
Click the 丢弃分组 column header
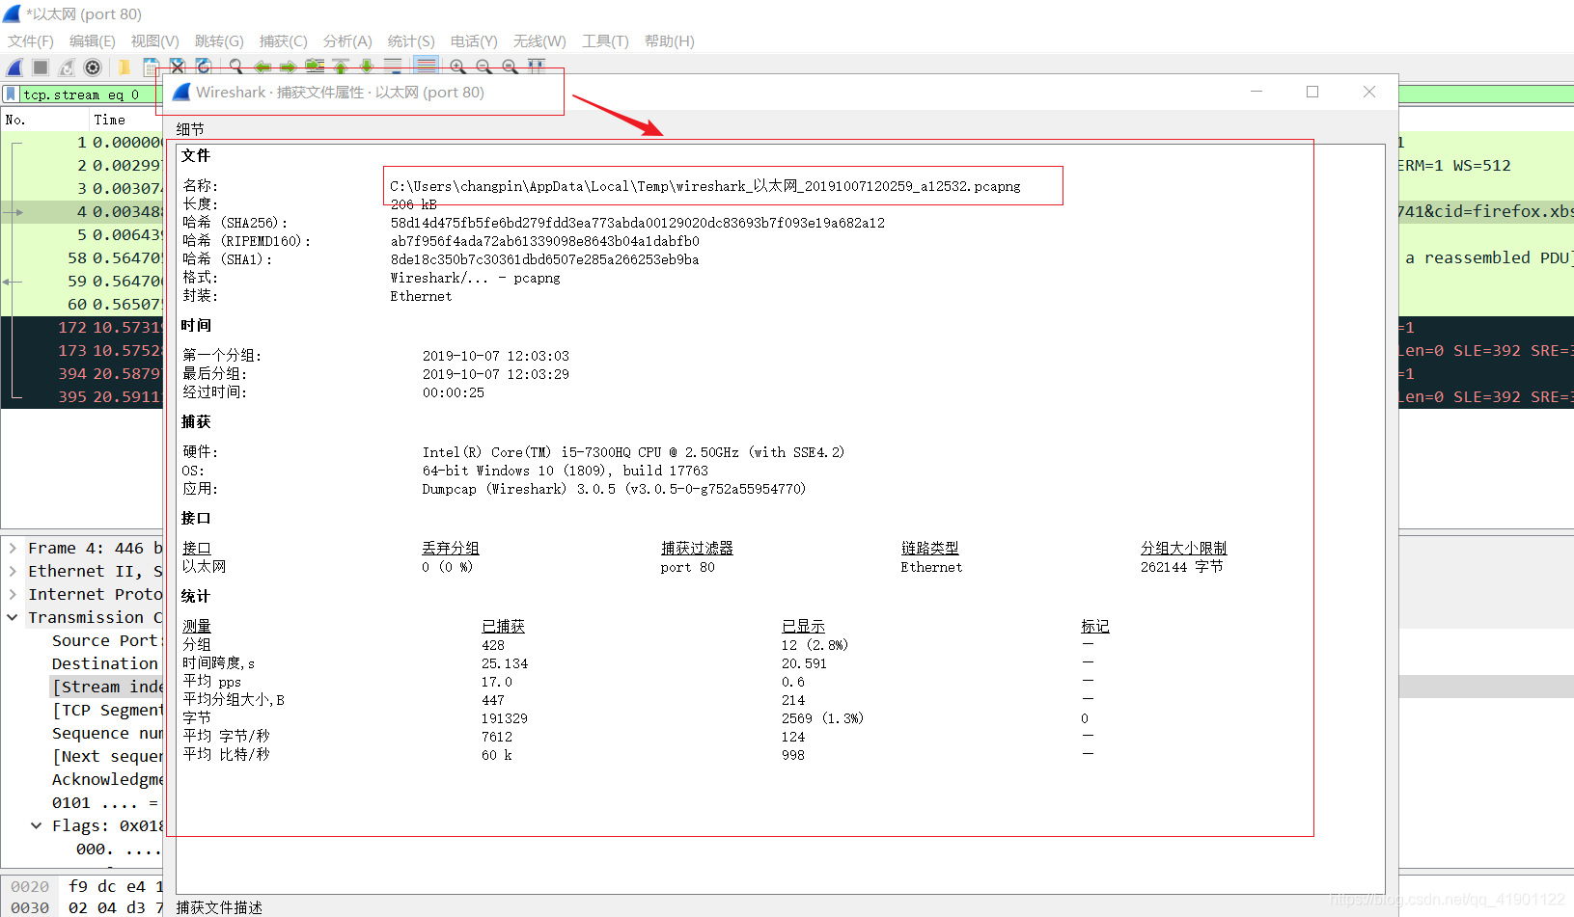(451, 548)
